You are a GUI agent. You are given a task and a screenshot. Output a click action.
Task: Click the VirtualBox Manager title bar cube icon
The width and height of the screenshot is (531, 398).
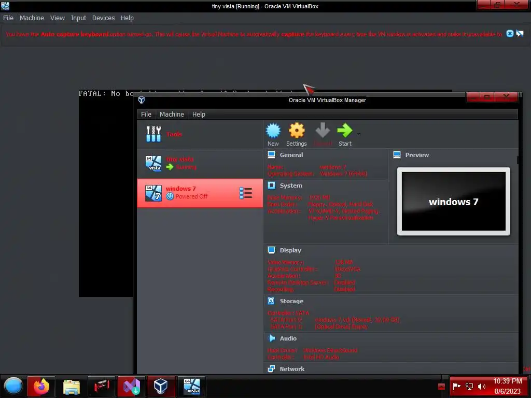pyautogui.click(x=142, y=100)
